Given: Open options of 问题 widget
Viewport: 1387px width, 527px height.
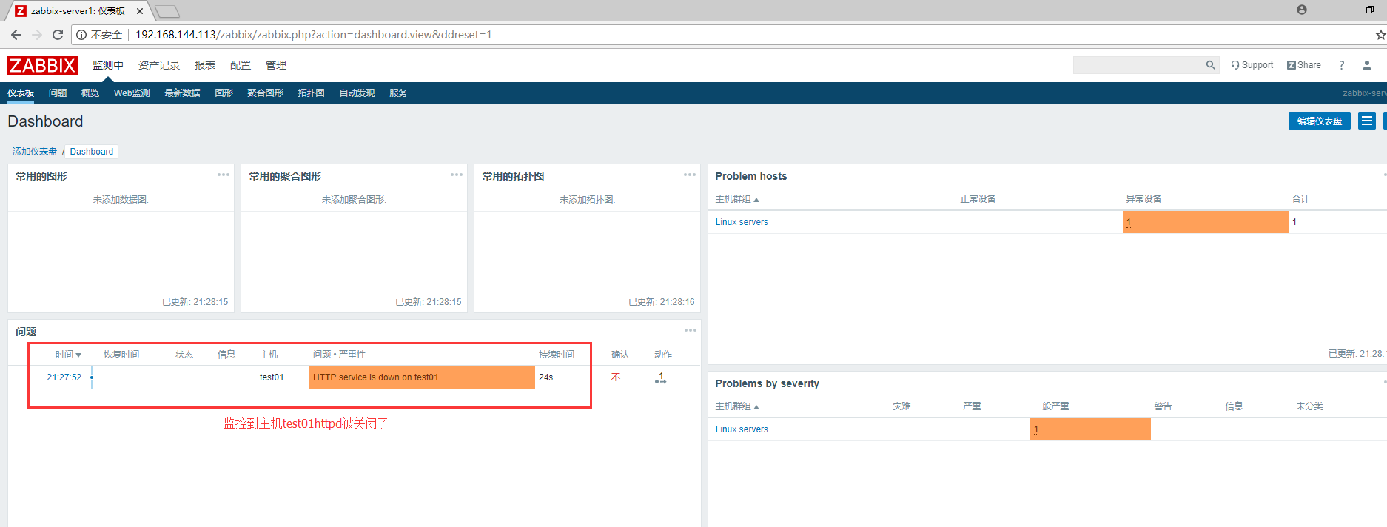Looking at the screenshot, I should point(690,330).
